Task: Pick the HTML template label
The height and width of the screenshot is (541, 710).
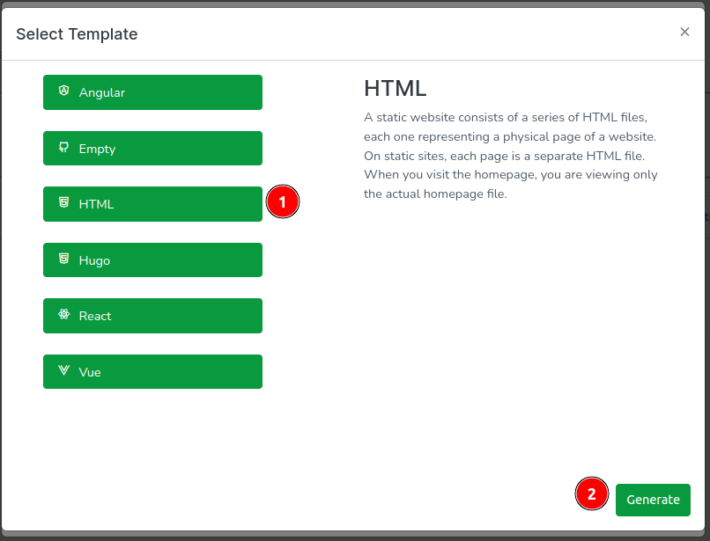Action: [97, 204]
